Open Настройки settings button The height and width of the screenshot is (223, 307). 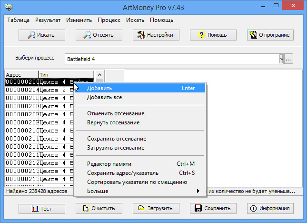(156, 35)
